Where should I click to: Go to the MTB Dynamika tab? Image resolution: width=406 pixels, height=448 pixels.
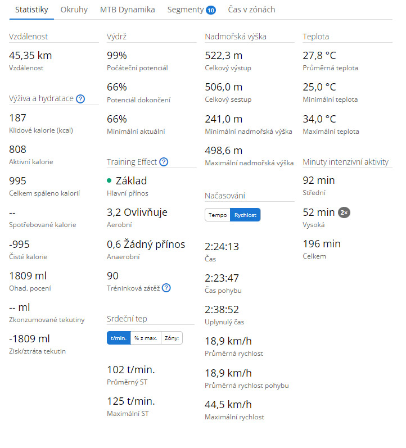[x=127, y=10]
